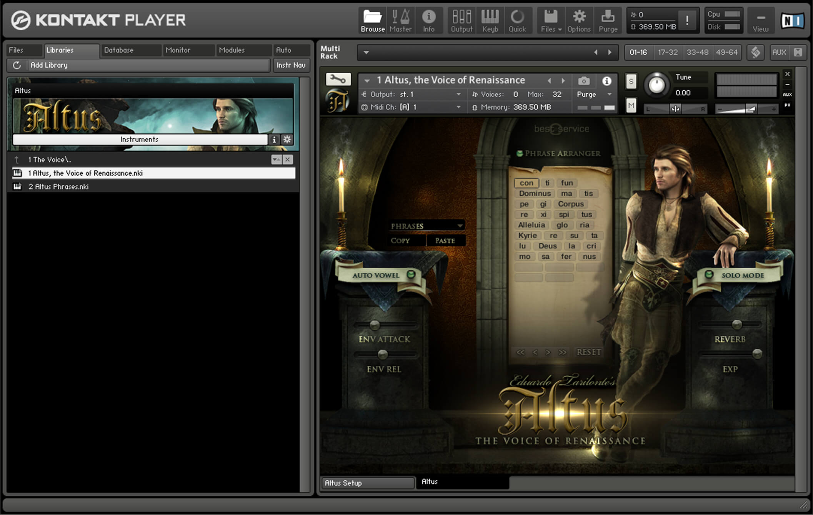The height and width of the screenshot is (515, 813).
Task: Open the instrument info icon
Action: 606,81
